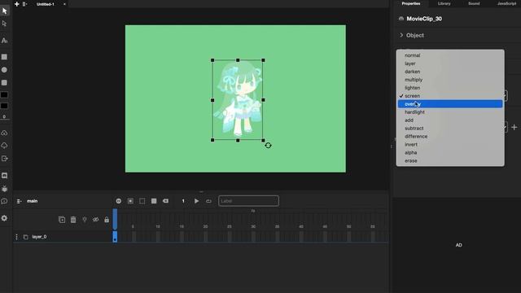Toggle all layers visibility eye icon
Viewport: 521px width, 293px height.
(x=96, y=220)
